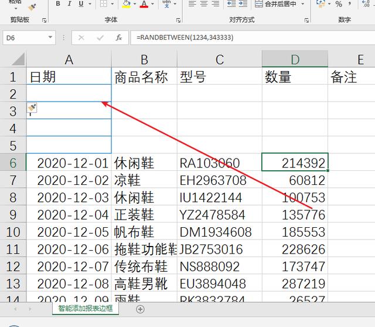Select column C header
Viewport: 375px width, 327px height.
[220, 59]
